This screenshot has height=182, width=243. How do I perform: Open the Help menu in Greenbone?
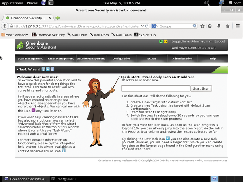(213, 58)
